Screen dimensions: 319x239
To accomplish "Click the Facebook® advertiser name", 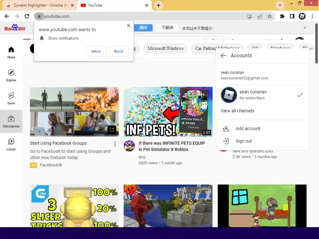I will pyautogui.click(x=51, y=165).
